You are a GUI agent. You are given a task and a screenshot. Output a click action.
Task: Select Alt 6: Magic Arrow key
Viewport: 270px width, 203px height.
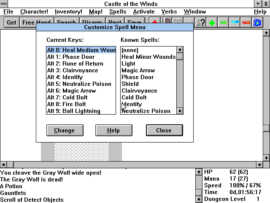[81, 91]
